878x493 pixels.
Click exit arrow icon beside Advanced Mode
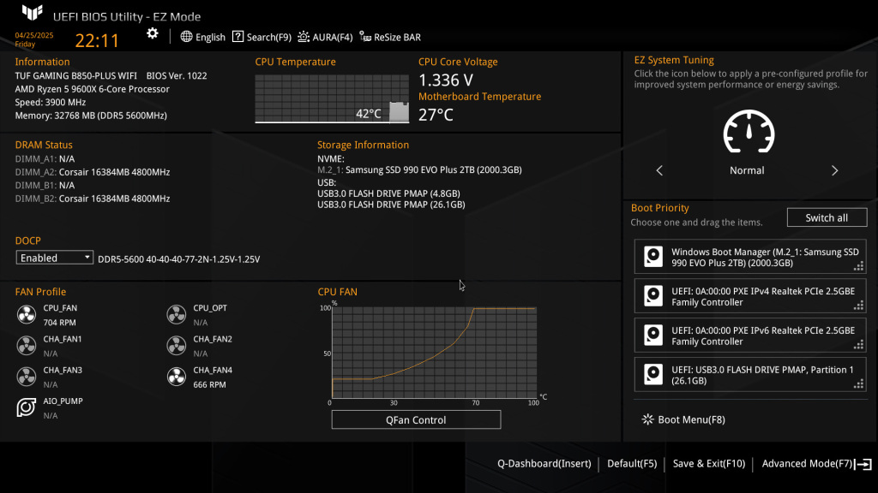click(863, 464)
